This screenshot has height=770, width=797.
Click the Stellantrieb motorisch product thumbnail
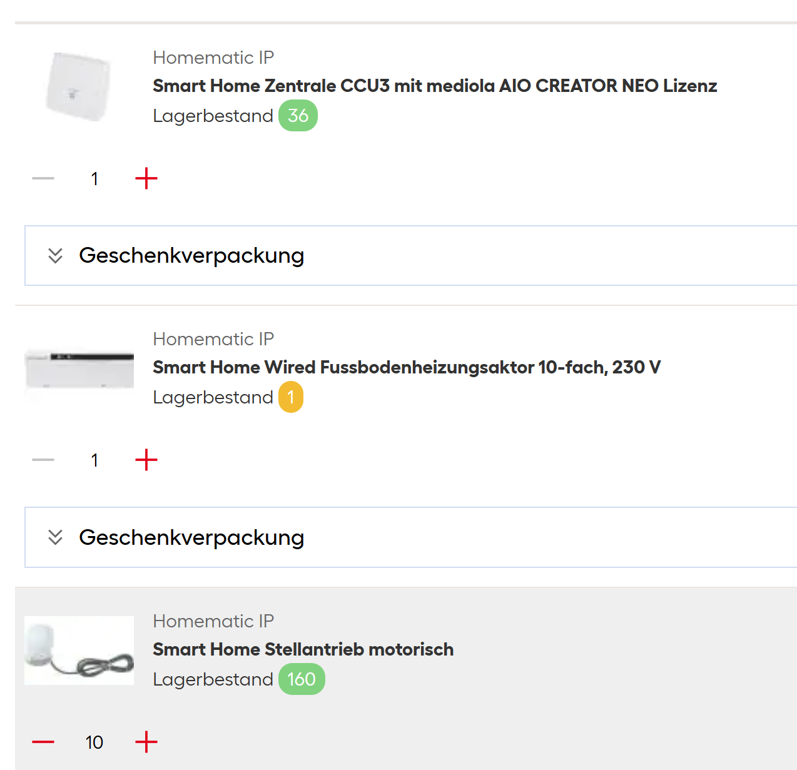click(79, 651)
